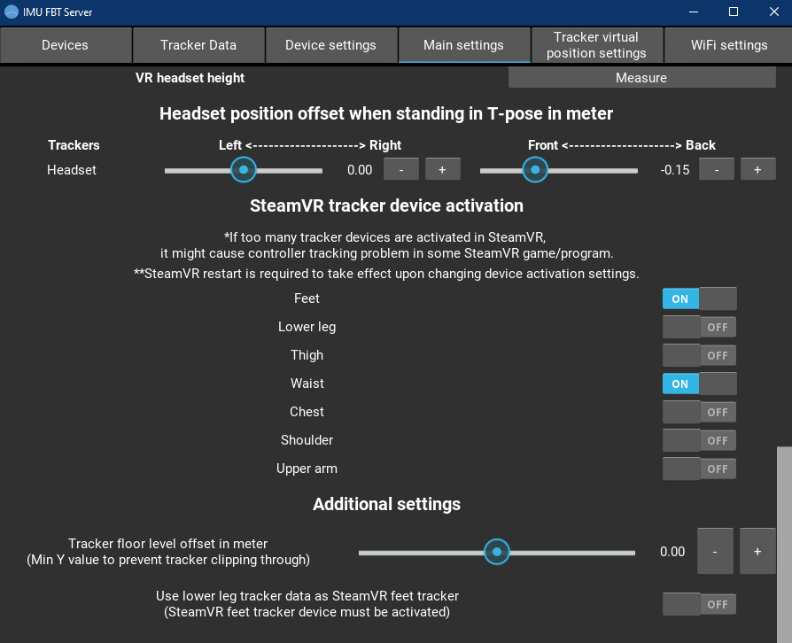
Task: Open the Devices tab
Action: [66, 45]
